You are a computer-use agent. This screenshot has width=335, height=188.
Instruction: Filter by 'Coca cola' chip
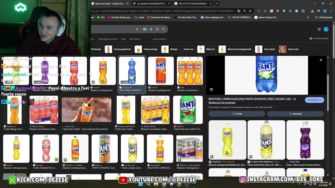(x=289, y=49)
